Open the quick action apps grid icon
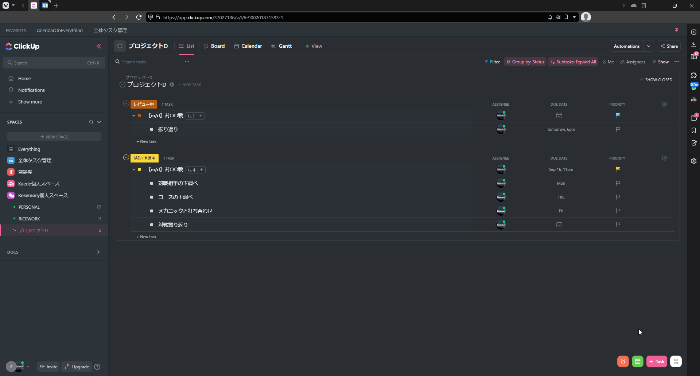Image resolution: width=700 pixels, height=376 pixels. [x=676, y=361]
